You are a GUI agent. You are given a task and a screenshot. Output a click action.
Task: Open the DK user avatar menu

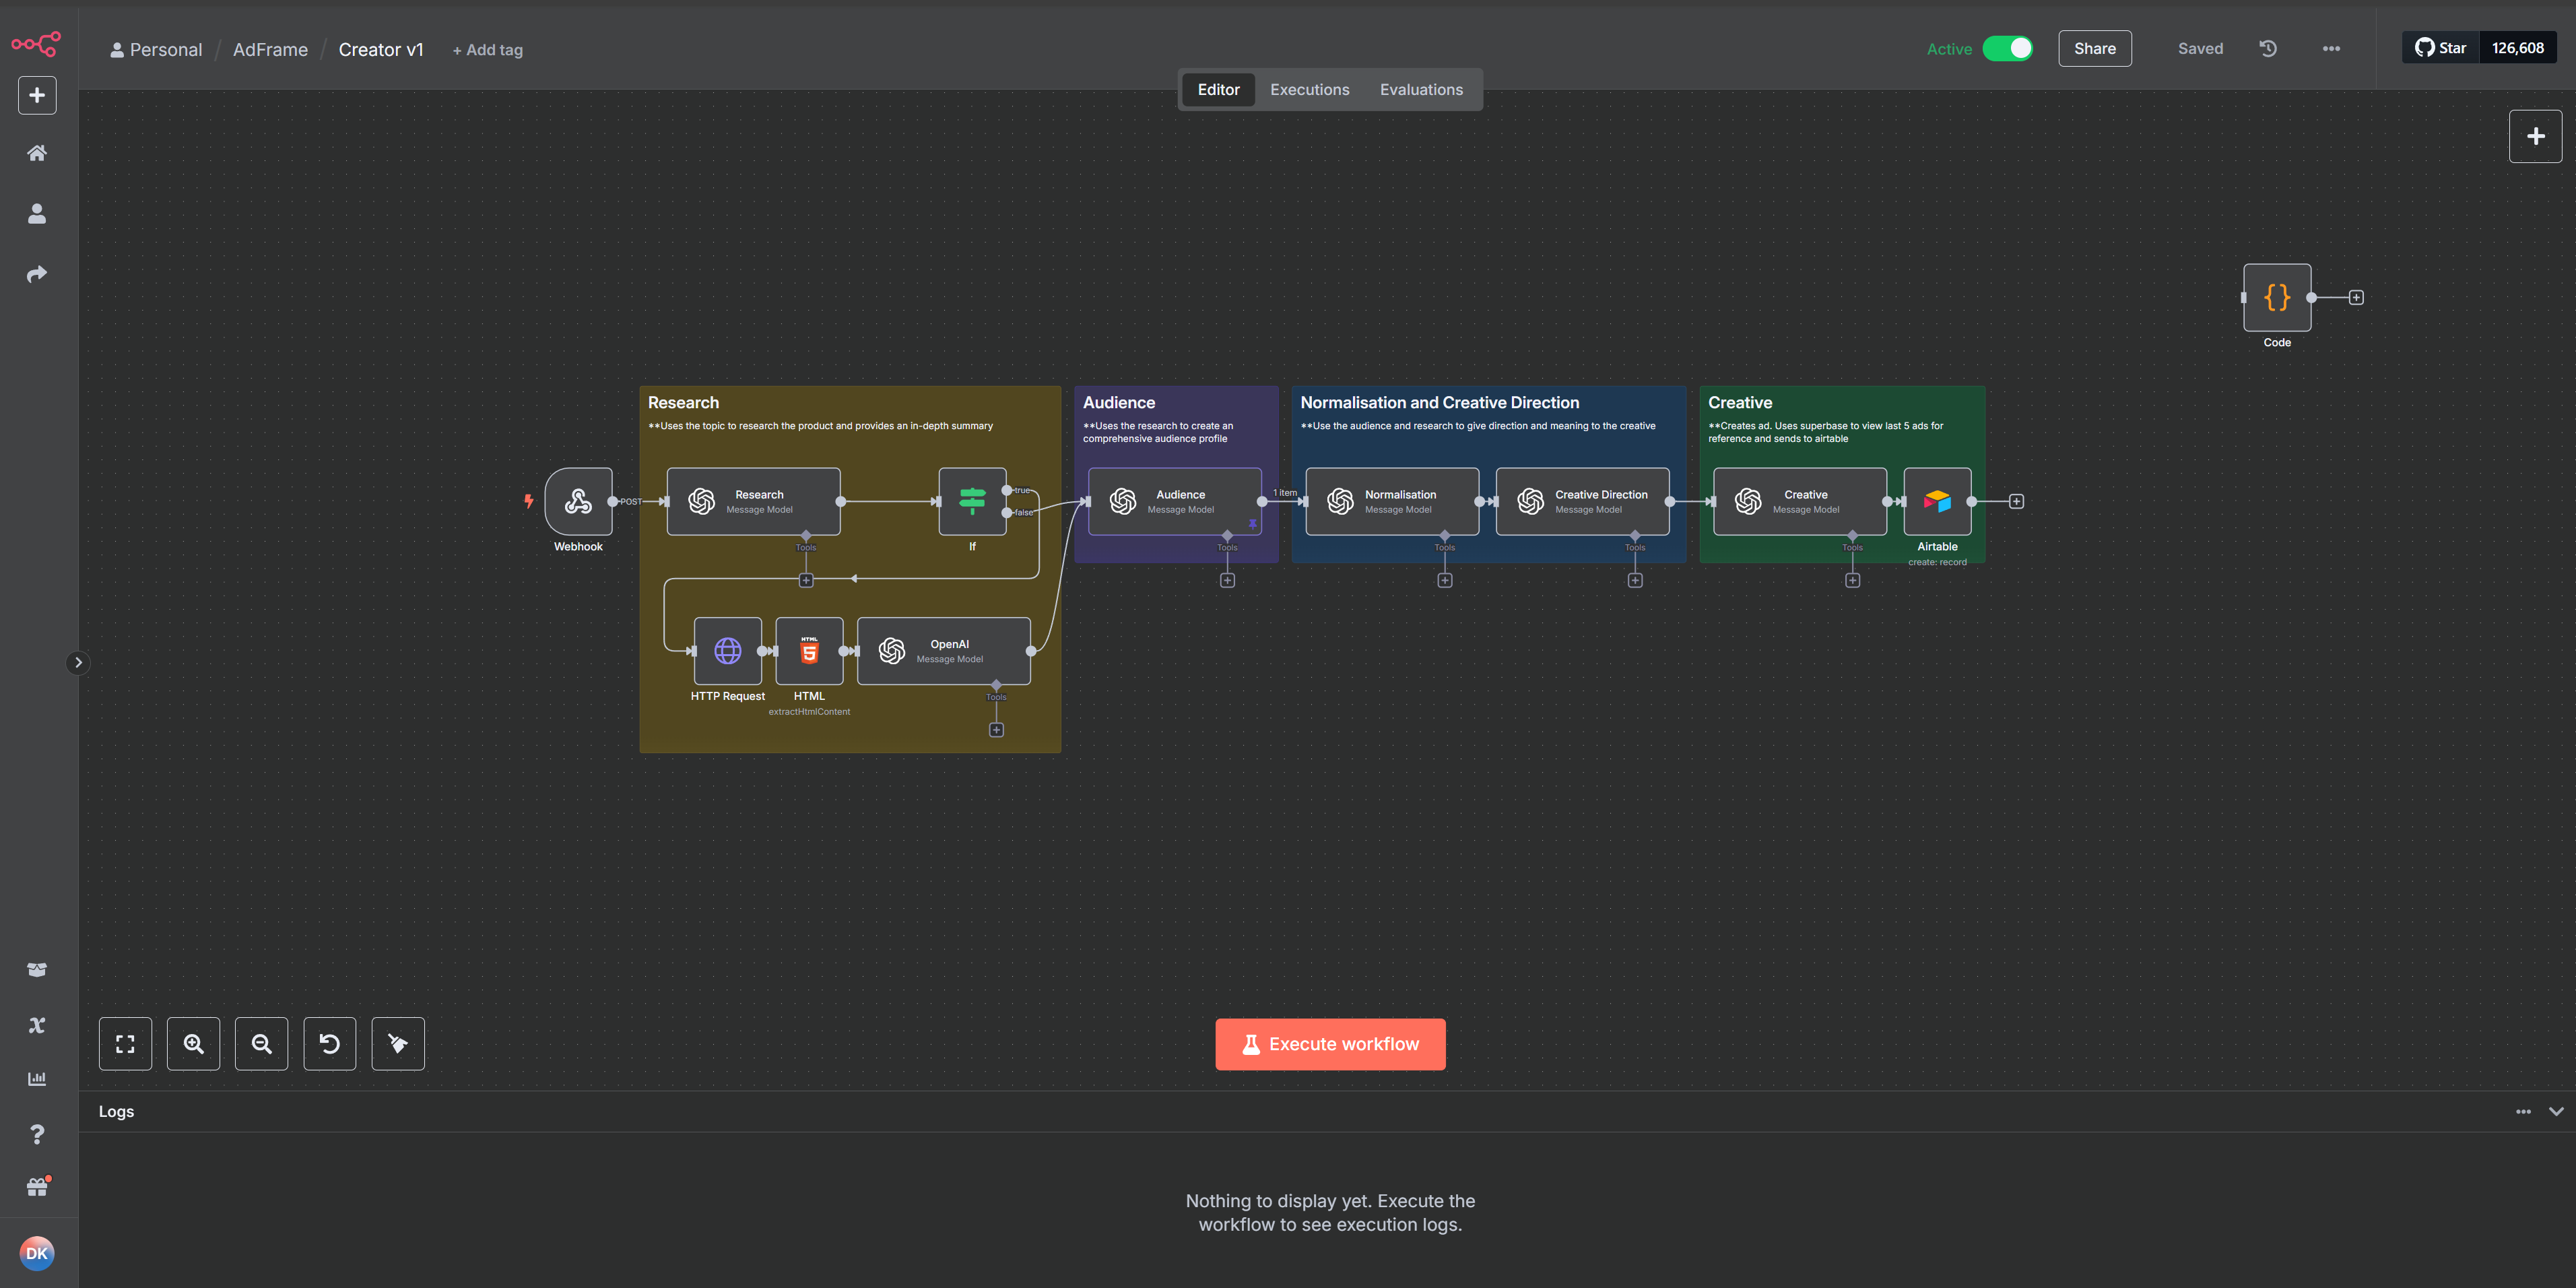[x=37, y=1253]
